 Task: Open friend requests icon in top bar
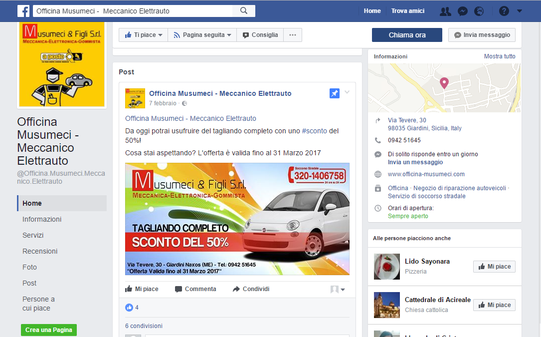point(445,11)
